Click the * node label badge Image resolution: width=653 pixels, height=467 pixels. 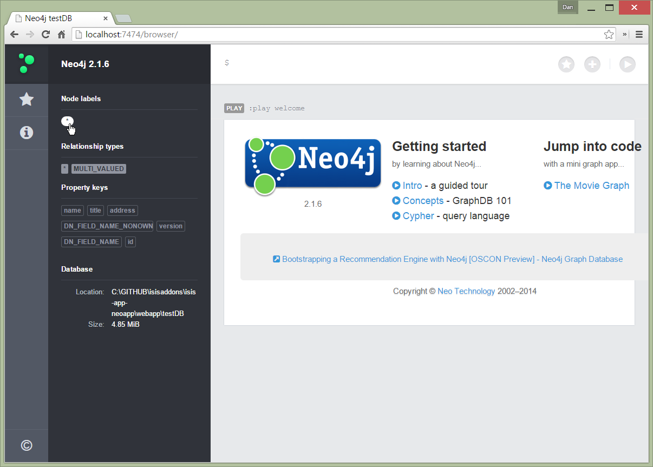coord(67,121)
